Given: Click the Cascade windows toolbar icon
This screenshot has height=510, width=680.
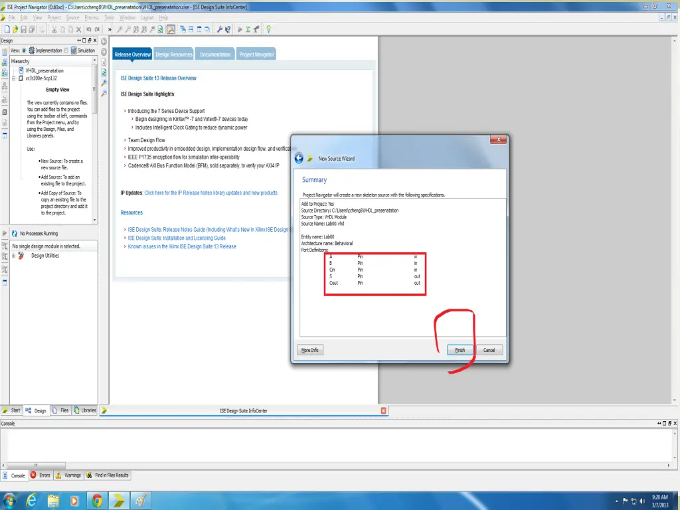Looking at the screenshot, I should [x=183, y=29].
